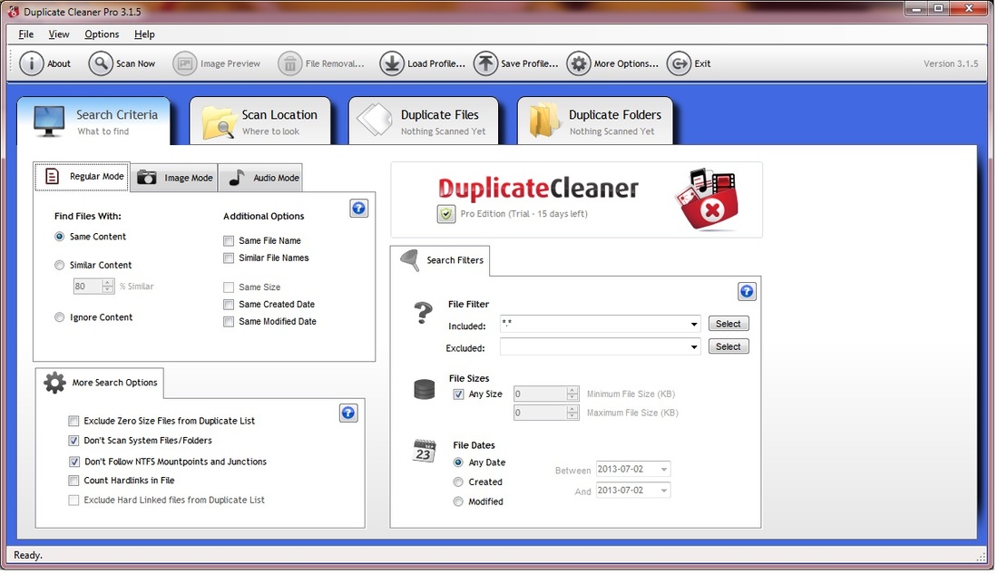Viewport: 998px width, 574px height.
Task: Click the File Filter question mark icon
Action: [424, 313]
